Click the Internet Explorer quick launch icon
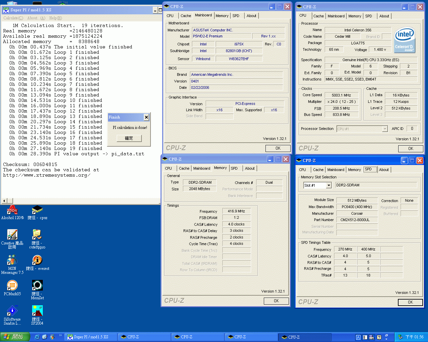Viewport: 428px width, 342px height. coord(37,337)
